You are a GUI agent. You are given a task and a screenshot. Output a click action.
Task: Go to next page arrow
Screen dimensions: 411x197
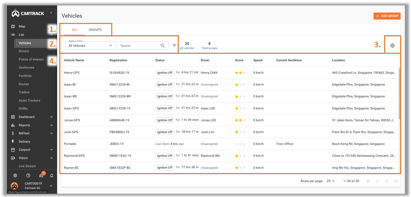[387, 181]
